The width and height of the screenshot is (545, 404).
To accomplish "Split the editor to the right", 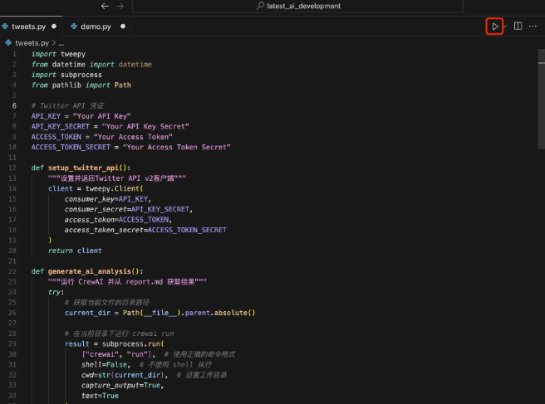I will [x=518, y=27].
